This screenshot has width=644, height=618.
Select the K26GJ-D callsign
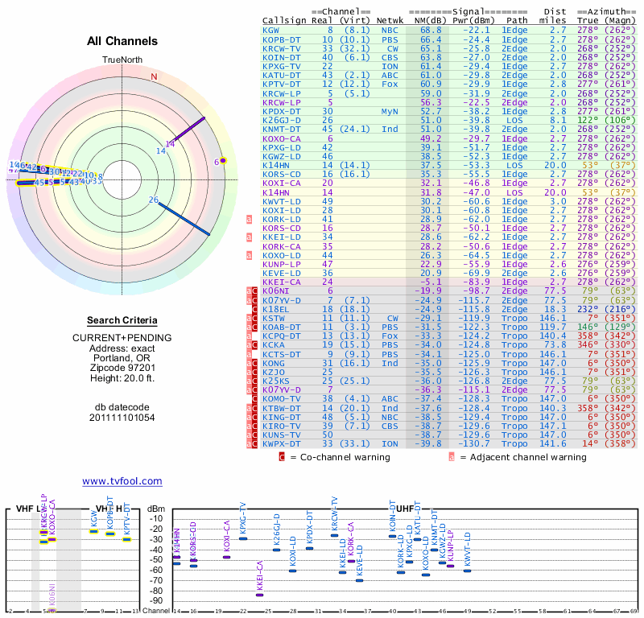point(281,121)
